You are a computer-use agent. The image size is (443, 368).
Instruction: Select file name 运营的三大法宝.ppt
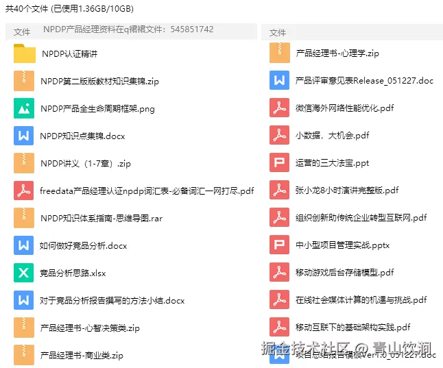332,163
